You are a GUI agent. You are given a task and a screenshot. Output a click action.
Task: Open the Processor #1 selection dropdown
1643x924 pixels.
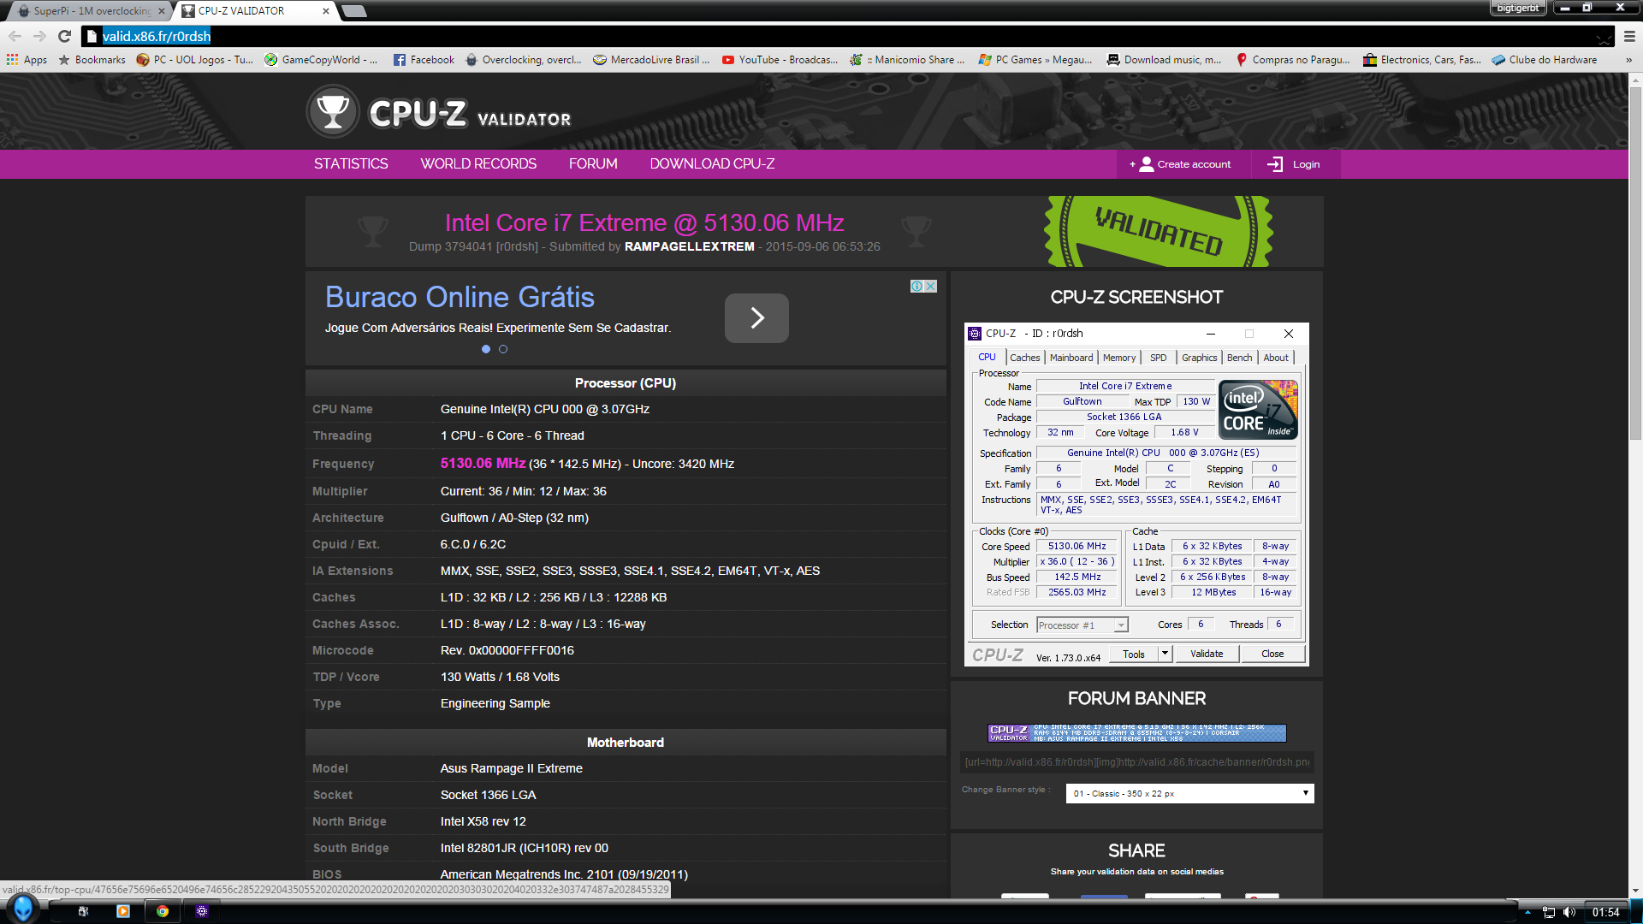click(1082, 625)
